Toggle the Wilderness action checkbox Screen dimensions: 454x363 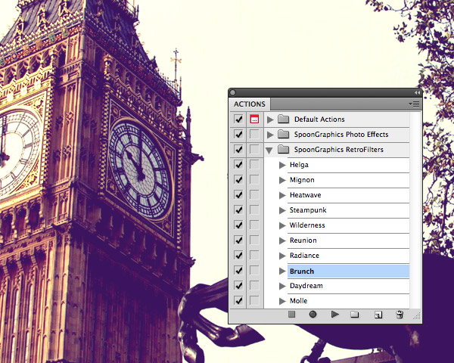[x=238, y=225]
